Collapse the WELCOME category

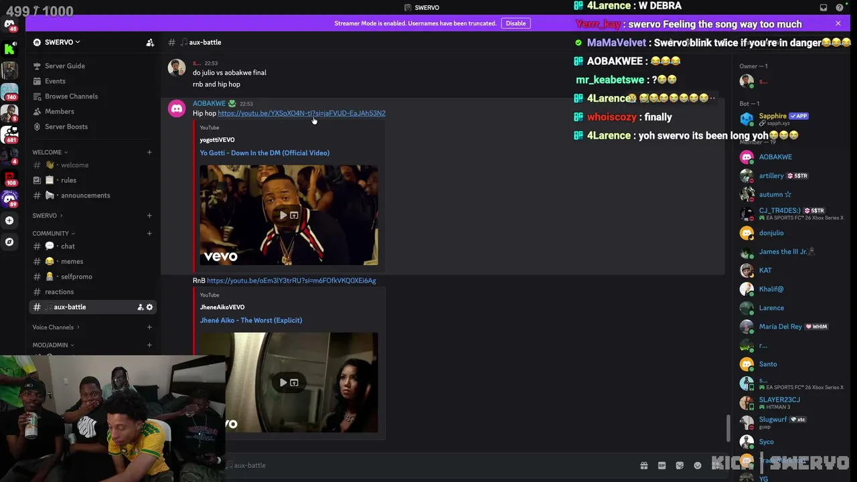pos(50,152)
